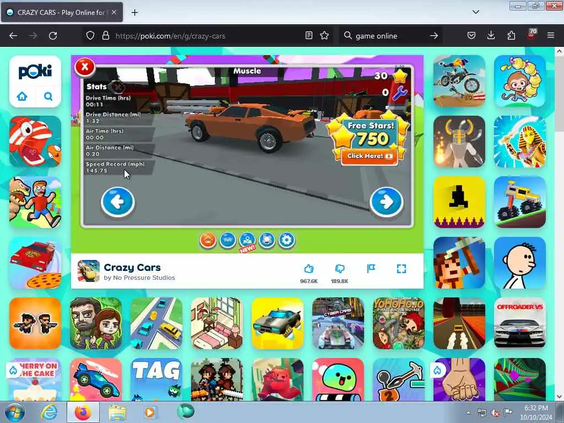The height and width of the screenshot is (423, 564).
Task: Expand the list all tabs chevron
Action: pyautogui.click(x=475, y=12)
